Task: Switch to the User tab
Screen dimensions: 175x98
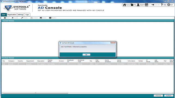Action: point(4,15)
